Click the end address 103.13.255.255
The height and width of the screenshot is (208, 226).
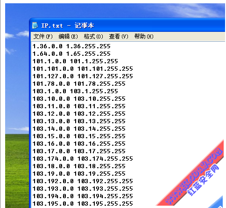(x=99, y=121)
